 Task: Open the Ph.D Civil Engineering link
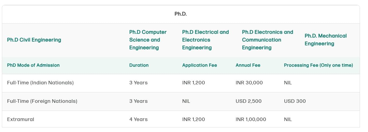34,40
